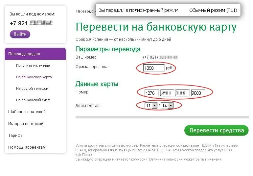
Task: Click first card number field 4276
Action: [151, 93]
